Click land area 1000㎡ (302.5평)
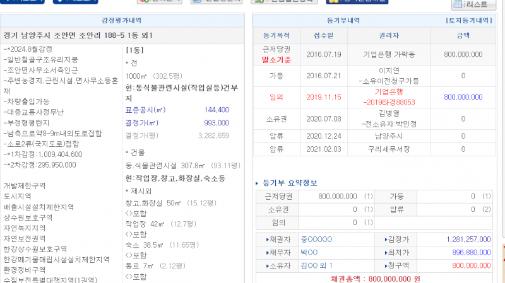 [154, 76]
